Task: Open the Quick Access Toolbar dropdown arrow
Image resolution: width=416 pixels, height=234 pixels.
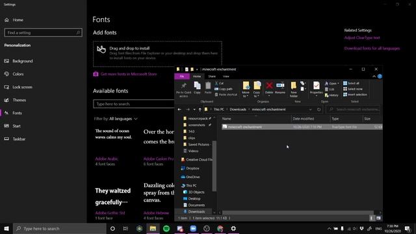Action: (197, 70)
